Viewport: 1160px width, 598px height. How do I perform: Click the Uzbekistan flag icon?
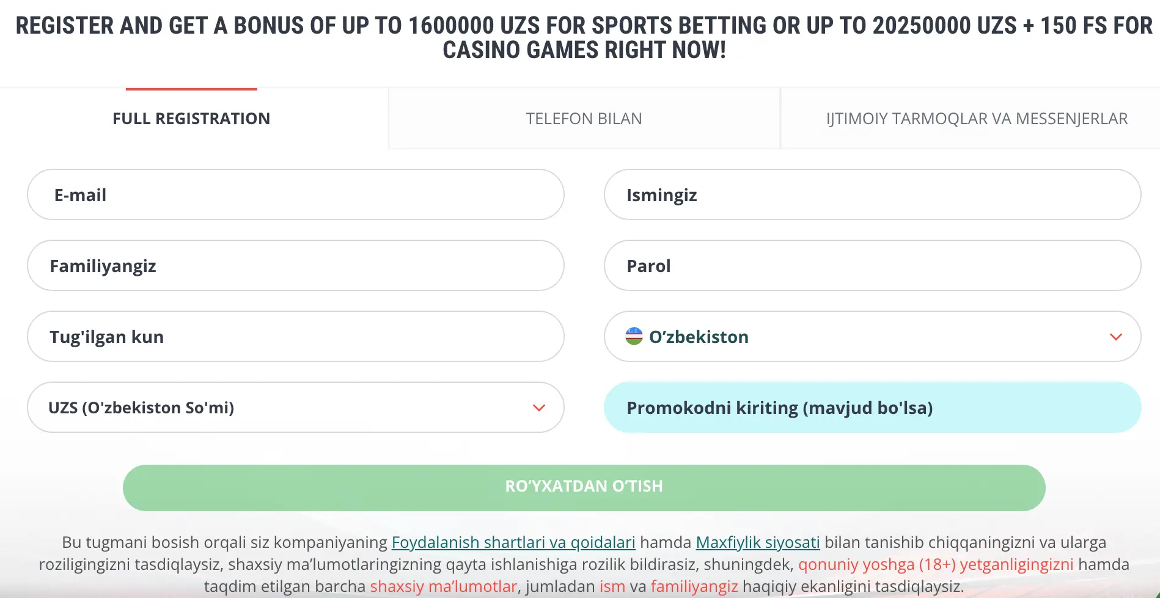point(633,336)
